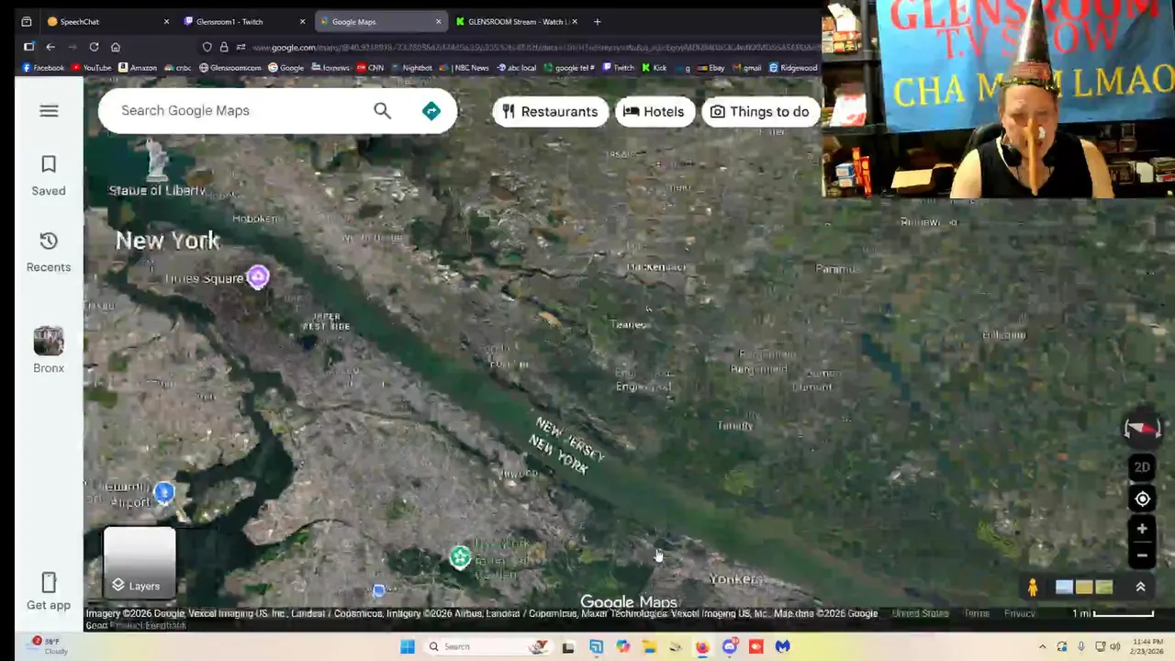This screenshot has height=661, width=1175.
Task: Expand the imagery strip with double chevron
Action: coord(1140,588)
